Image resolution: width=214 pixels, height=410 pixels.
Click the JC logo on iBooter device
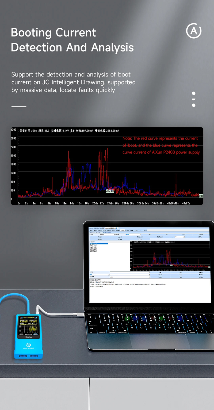point(28,345)
